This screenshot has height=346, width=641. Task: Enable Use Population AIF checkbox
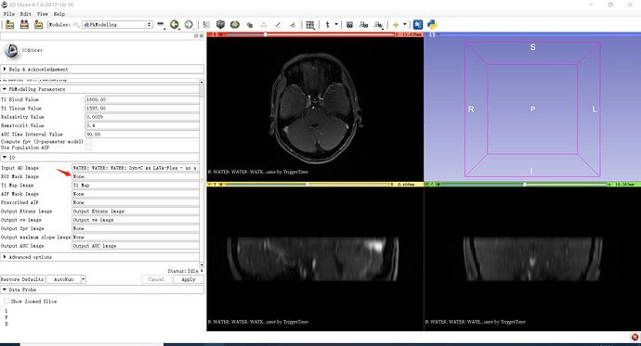point(88,147)
